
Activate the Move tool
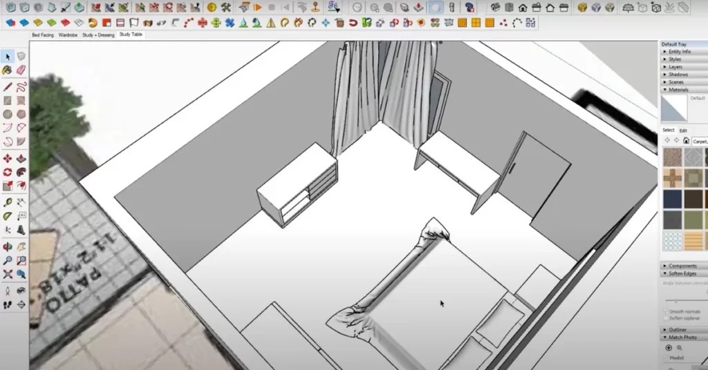tap(7, 159)
